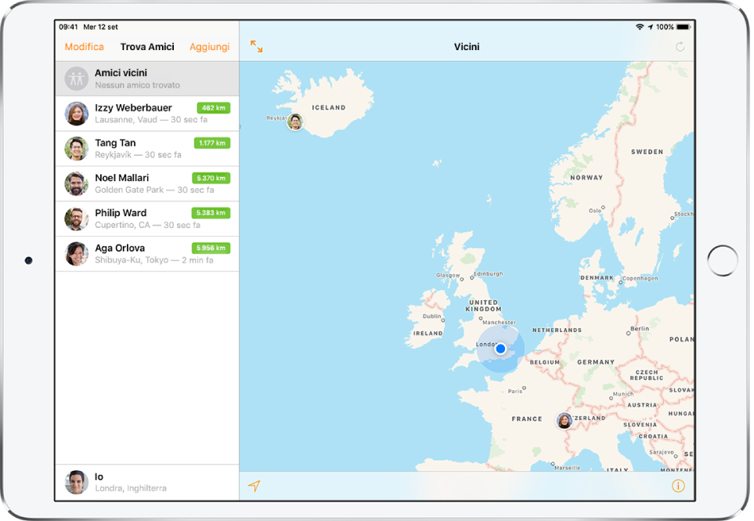Viewport: 754px width, 521px height.
Task: Tap the 5.383 km distance badge
Action: point(211,212)
